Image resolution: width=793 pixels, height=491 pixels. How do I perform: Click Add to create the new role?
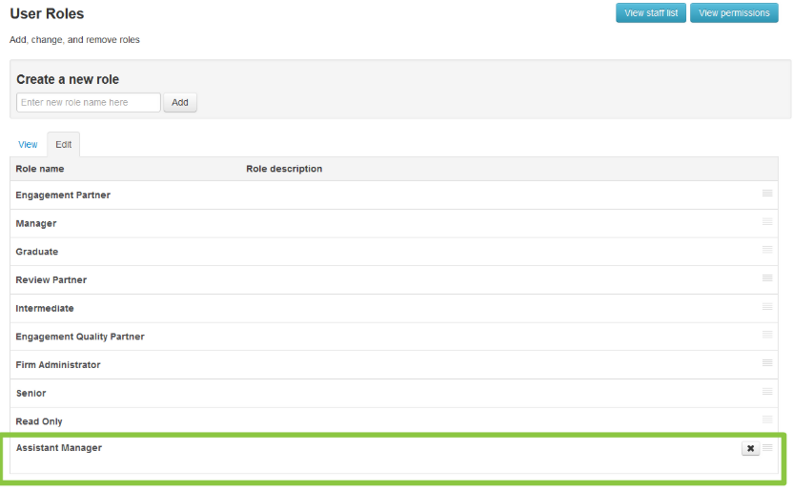click(x=180, y=103)
